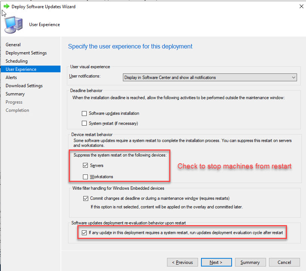306x271 pixels.
Task: Check System restart (if necessary) option
Action: 84,123
